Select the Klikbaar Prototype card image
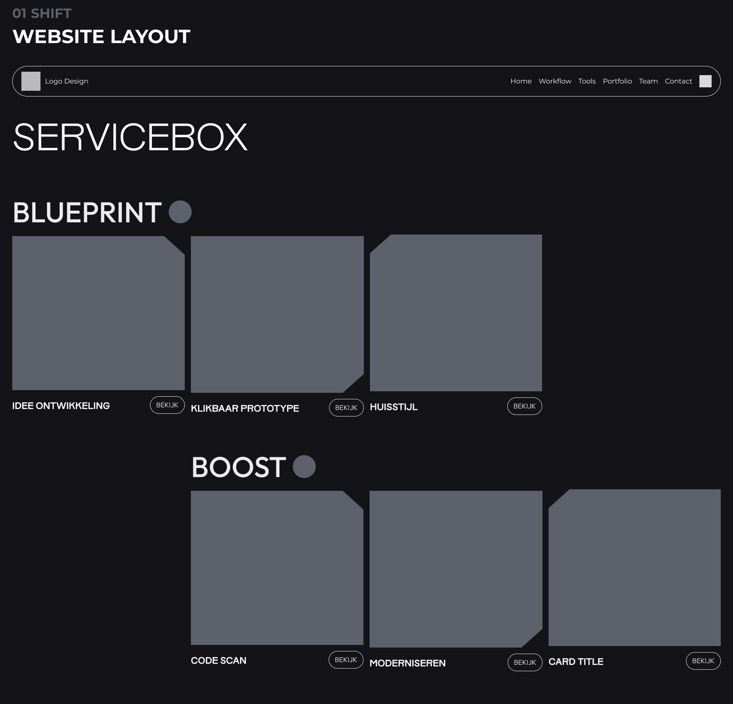Viewport: 733px width, 704px height. (x=277, y=314)
